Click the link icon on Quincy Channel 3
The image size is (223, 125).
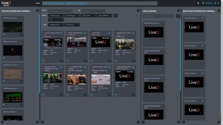point(202,73)
